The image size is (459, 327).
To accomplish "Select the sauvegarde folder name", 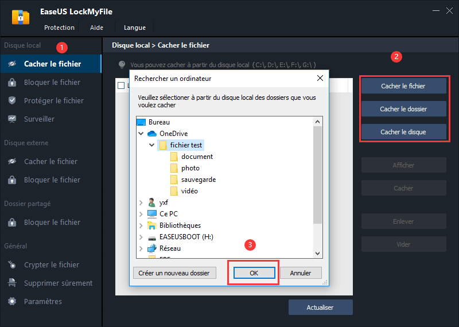I will pyautogui.click(x=199, y=180).
